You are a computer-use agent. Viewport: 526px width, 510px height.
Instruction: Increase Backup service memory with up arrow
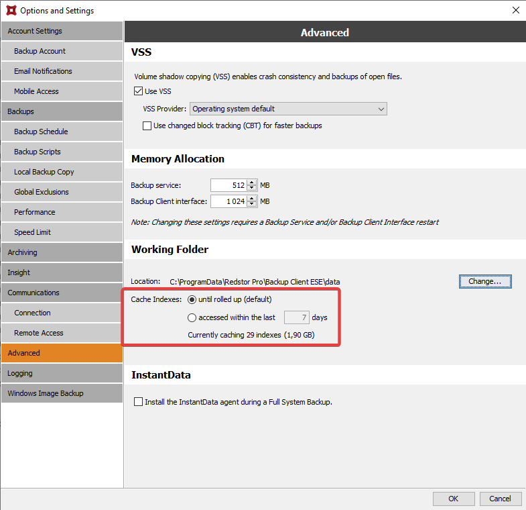(252, 183)
